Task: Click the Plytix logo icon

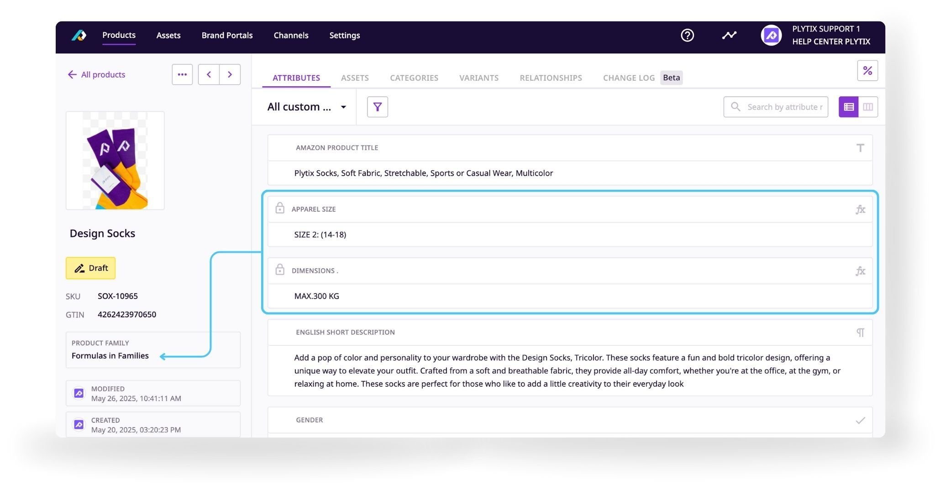Action: click(79, 35)
